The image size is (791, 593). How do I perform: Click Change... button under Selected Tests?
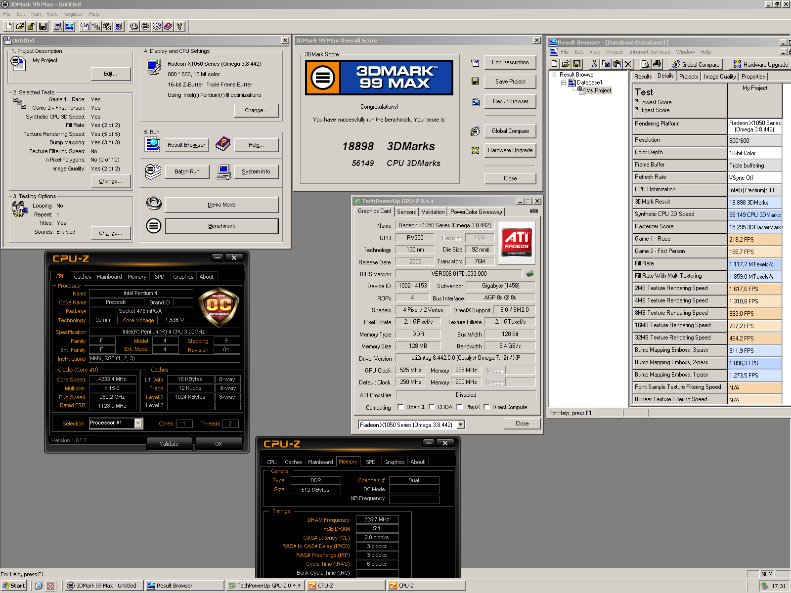pyautogui.click(x=111, y=181)
